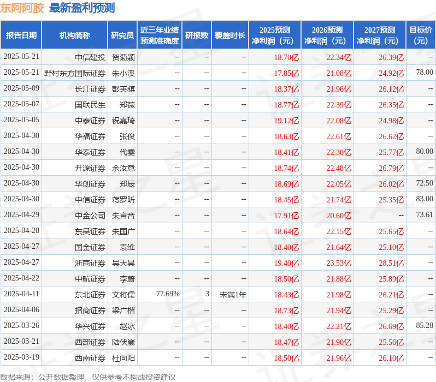The height and width of the screenshot is (382, 436).
Task: Select the 研报数 column header
Action: (x=197, y=35)
